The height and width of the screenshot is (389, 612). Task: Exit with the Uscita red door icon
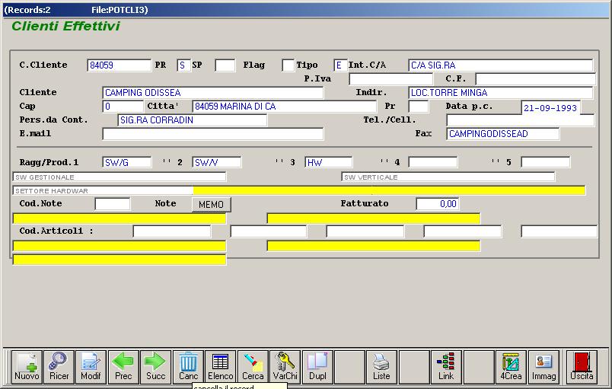click(x=582, y=367)
